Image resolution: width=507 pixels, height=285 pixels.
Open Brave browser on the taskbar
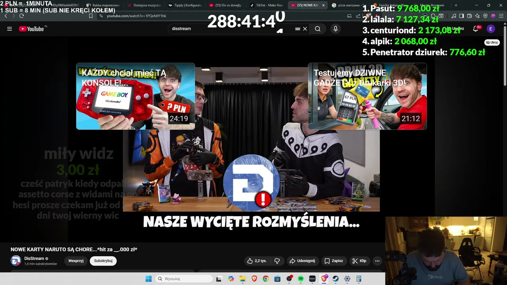(254, 279)
